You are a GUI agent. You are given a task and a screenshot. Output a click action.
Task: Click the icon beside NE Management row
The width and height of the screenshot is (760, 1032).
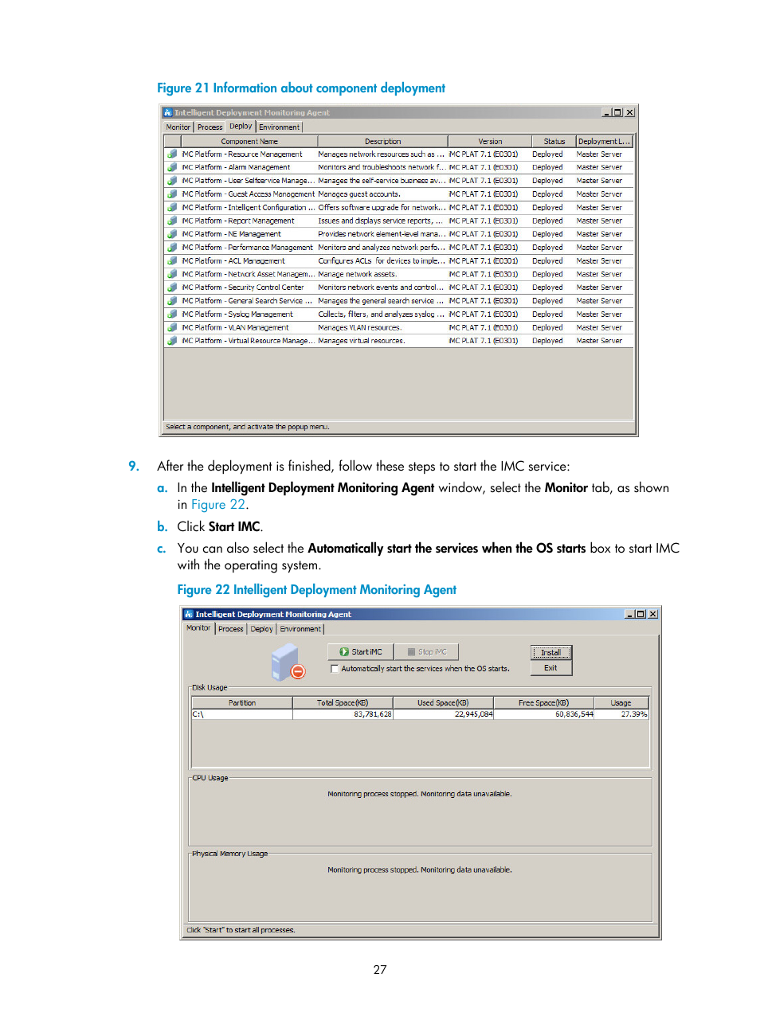pyautogui.click(x=172, y=234)
